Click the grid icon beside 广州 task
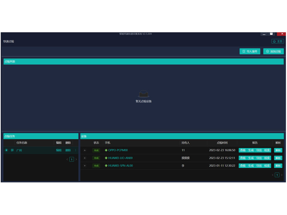The width and height of the screenshot is (287, 215). (12, 150)
